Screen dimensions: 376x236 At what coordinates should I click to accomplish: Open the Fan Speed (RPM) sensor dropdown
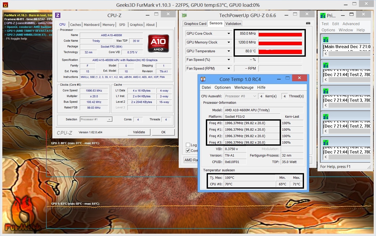pyautogui.click(x=229, y=68)
